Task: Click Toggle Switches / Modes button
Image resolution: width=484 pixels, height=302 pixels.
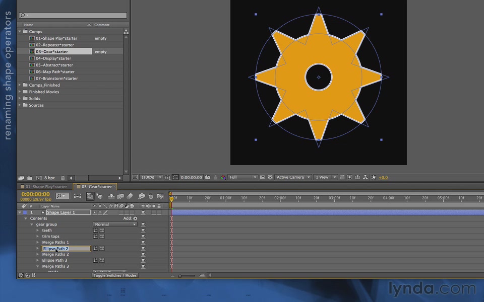Action: (x=115, y=275)
